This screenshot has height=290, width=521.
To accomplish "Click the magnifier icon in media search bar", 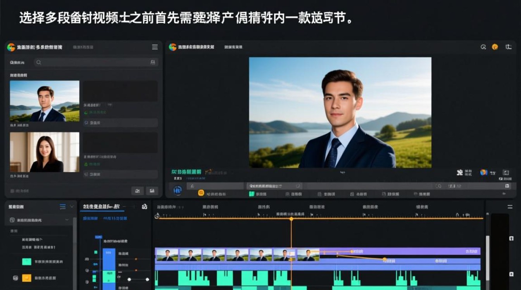I will point(38,62).
